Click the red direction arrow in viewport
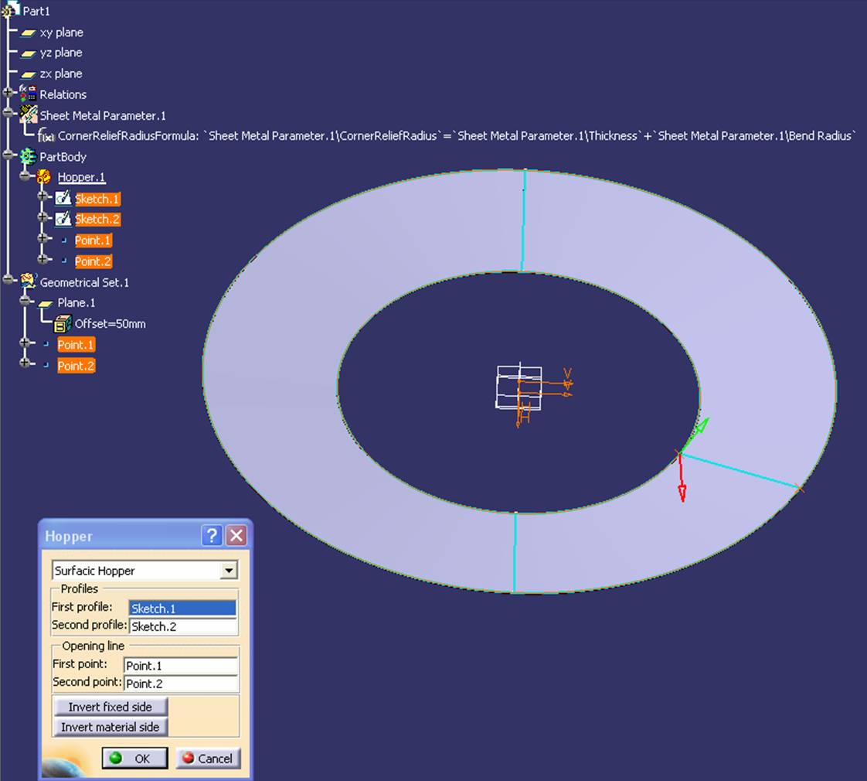The image size is (867, 781). point(682,479)
